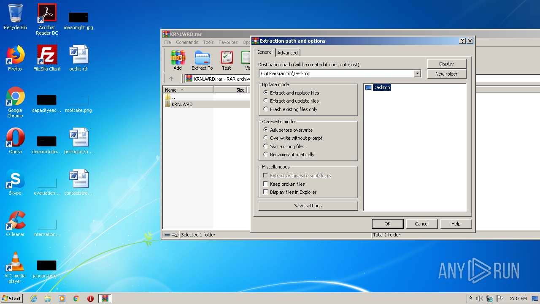Select the januaryproj desktop file

47,269
